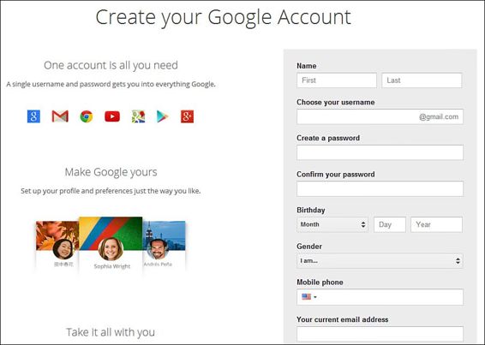The height and width of the screenshot is (345, 485).
Task: Select the US flag country icon
Action: click(x=306, y=297)
